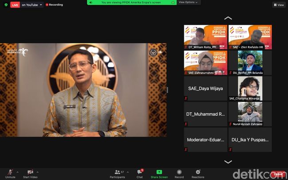288x180 pixels.
Task: Click the red Recording indicator
Action: click(55, 5)
